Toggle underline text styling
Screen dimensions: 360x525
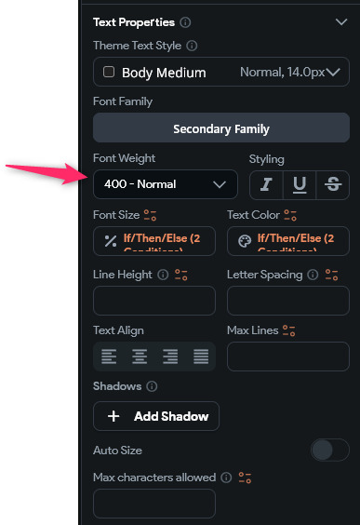pos(300,184)
